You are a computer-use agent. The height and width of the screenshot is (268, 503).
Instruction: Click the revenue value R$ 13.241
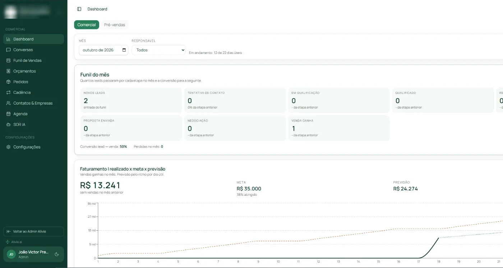100,185
